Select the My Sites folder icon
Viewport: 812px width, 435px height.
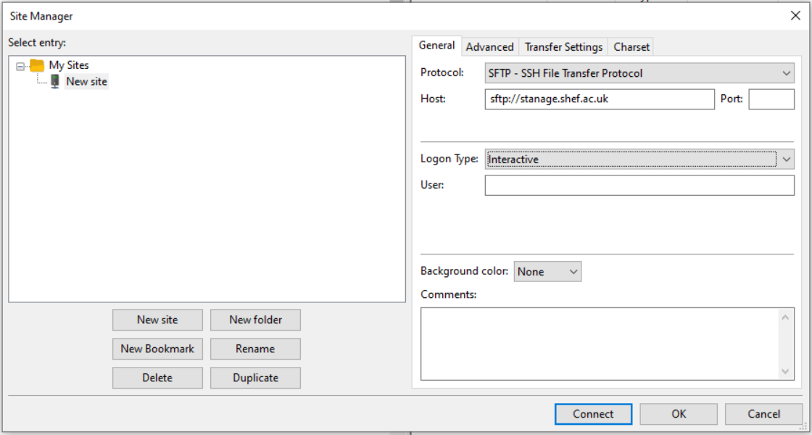tap(37, 65)
